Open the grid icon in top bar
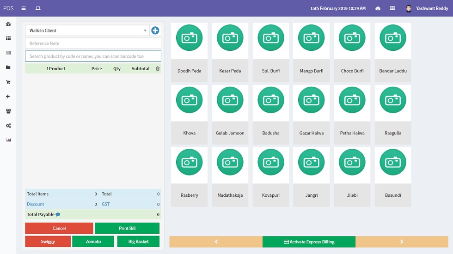Viewport: 453px width, 254px height. point(392,8)
